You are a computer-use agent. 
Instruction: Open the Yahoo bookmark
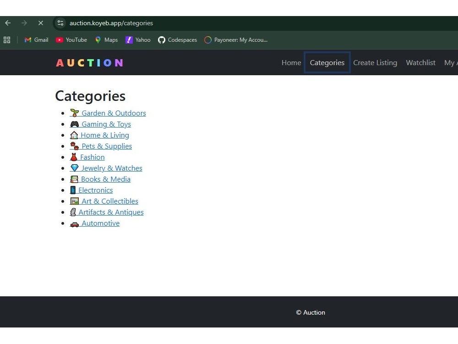click(x=138, y=40)
